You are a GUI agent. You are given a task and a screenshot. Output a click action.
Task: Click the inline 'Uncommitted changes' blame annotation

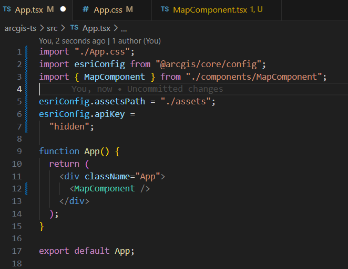(147, 89)
